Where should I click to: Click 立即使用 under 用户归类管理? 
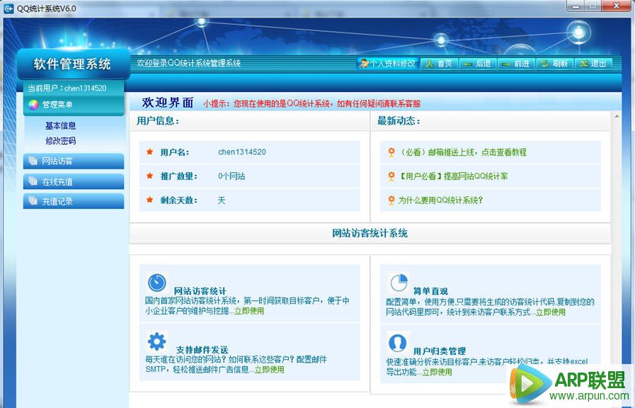[x=437, y=373]
